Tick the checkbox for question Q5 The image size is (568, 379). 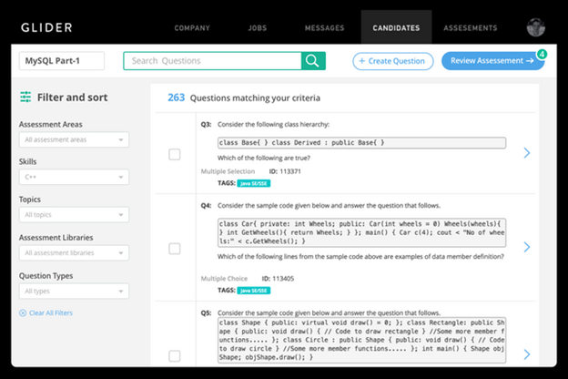click(174, 356)
